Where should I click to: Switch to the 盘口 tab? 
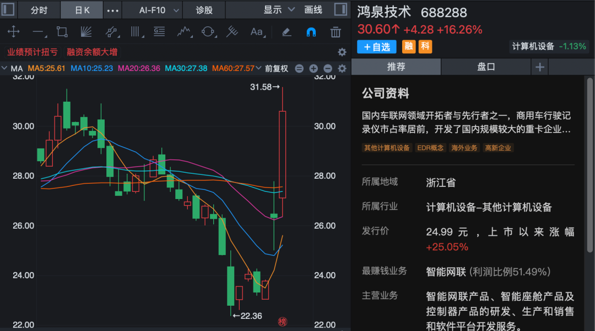(x=486, y=67)
